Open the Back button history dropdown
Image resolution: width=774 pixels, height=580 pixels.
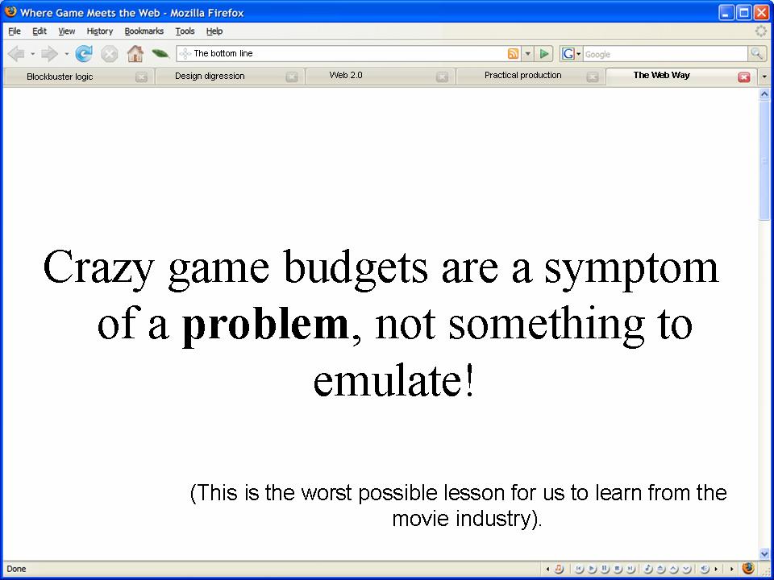click(x=32, y=54)
